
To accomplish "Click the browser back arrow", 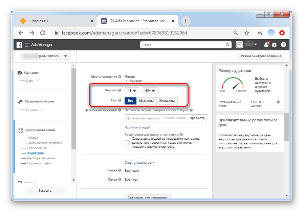I will (21, 33).
